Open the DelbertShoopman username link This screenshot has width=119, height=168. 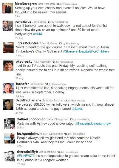tap(31, 119)
